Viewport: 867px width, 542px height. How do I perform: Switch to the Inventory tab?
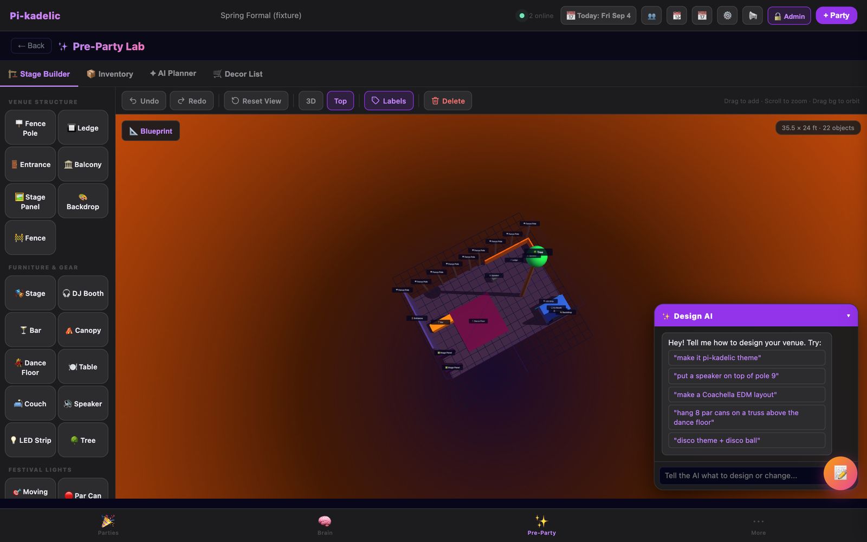(110, 74)
